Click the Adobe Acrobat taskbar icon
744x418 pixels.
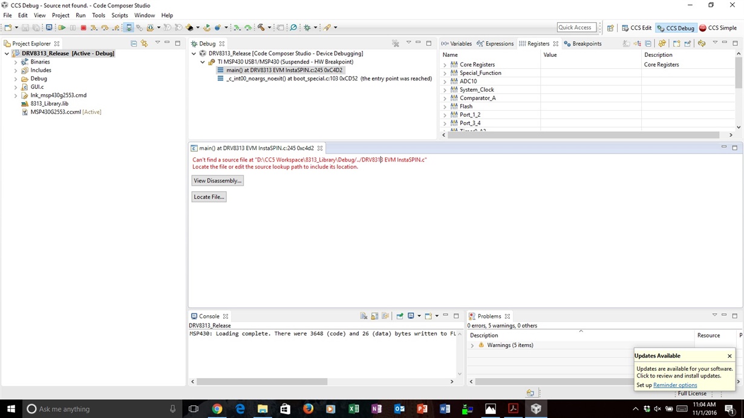tap(513, 409)
